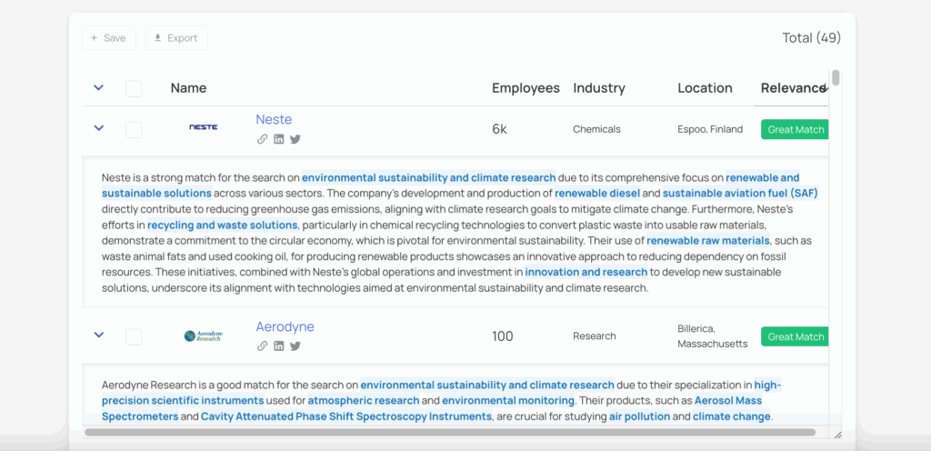Open the Neste company name link
Screen dimensions: 931x451
pyautogui.click(x=274, y=119)
